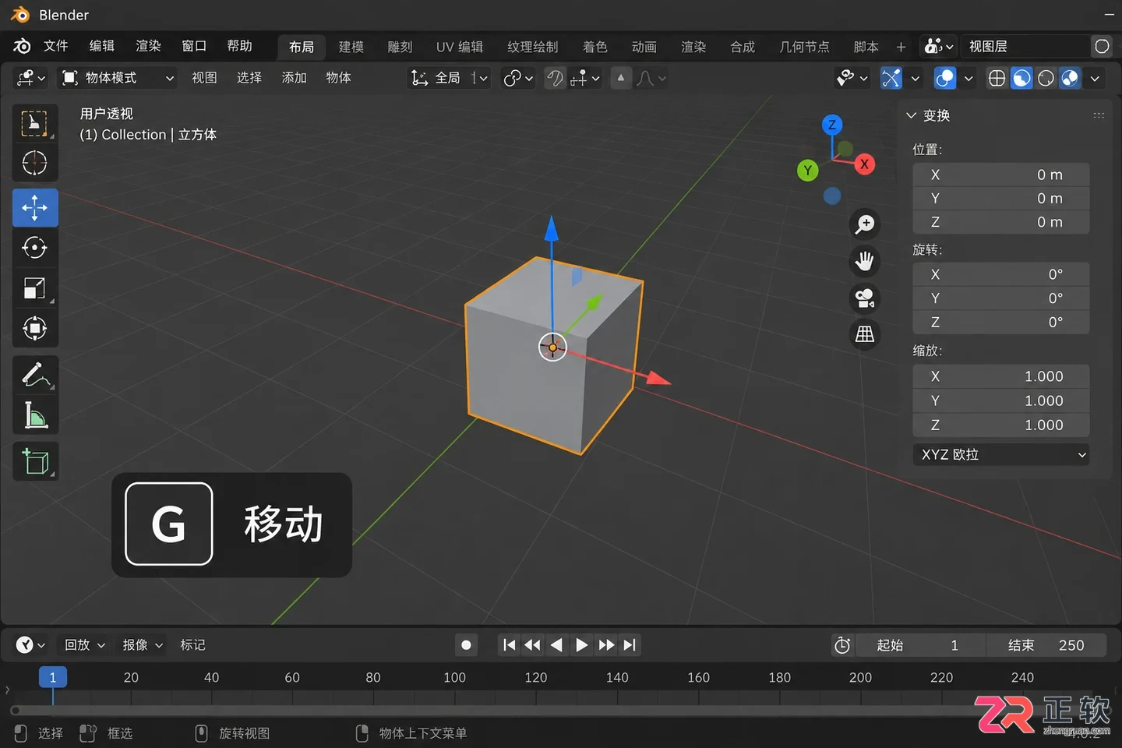
Task: Click the 结束 frame field
Action: (x=1046, y=645)
